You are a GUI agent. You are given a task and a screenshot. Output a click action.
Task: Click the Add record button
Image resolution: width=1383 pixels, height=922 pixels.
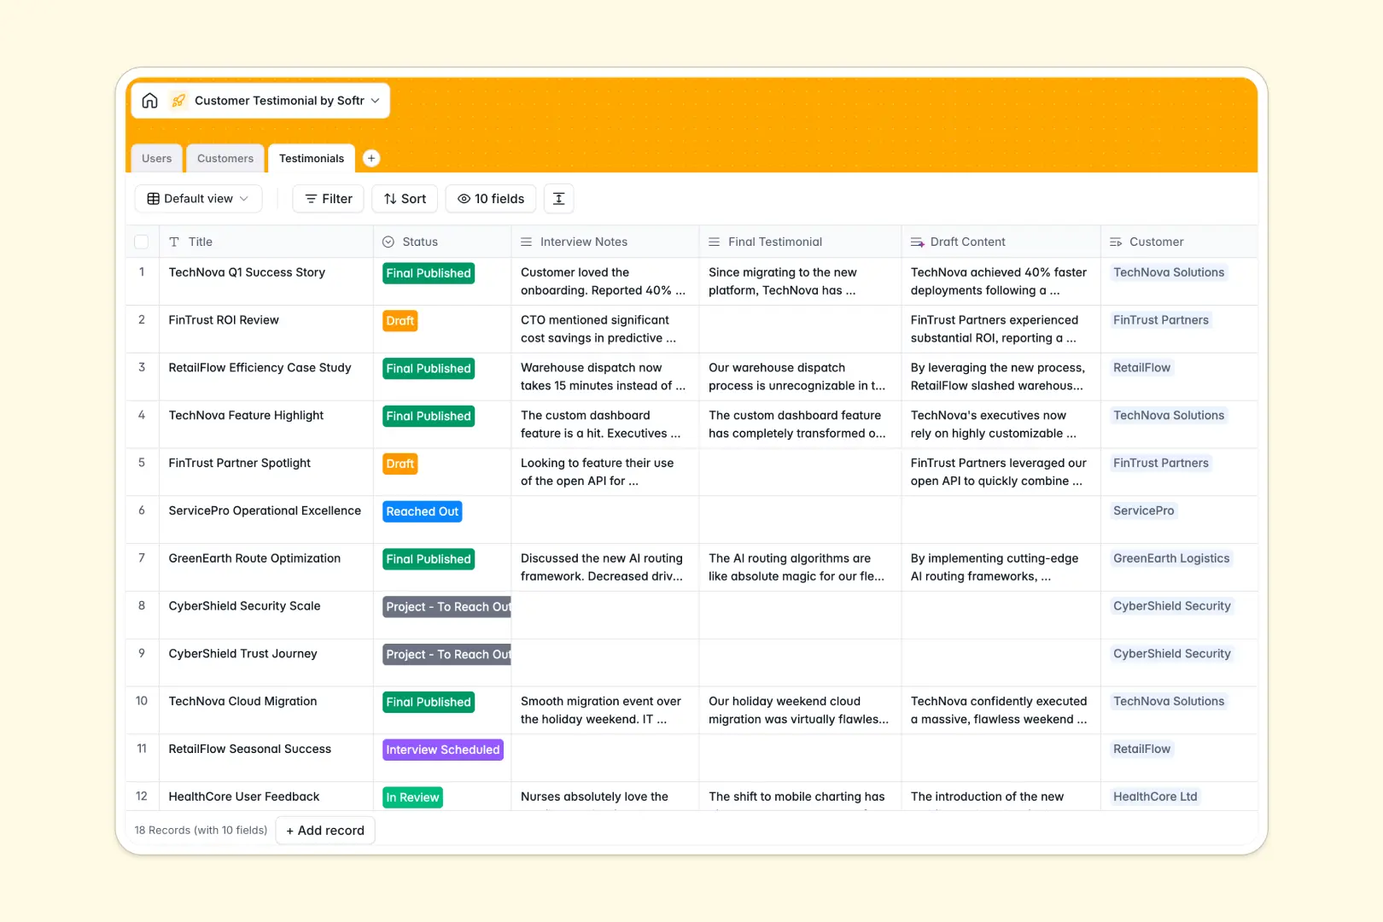324,830
